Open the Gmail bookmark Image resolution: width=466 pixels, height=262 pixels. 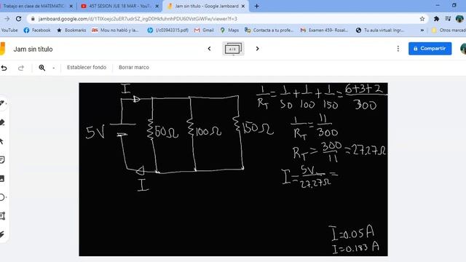pyautogui.click(x=204, y=31)
